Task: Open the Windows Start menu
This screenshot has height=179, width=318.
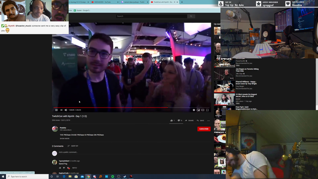Action: 3,177
